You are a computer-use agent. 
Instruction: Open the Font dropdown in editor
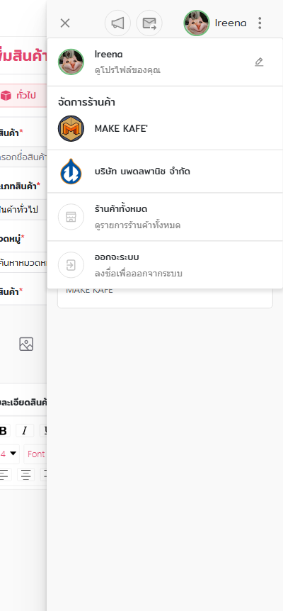[35, 454]
